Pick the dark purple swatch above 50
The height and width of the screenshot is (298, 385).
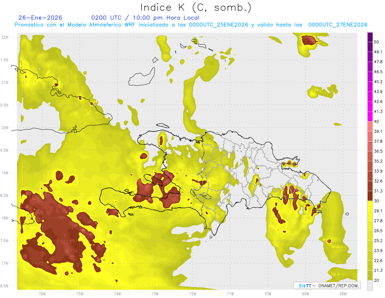[x=370, y=37]
